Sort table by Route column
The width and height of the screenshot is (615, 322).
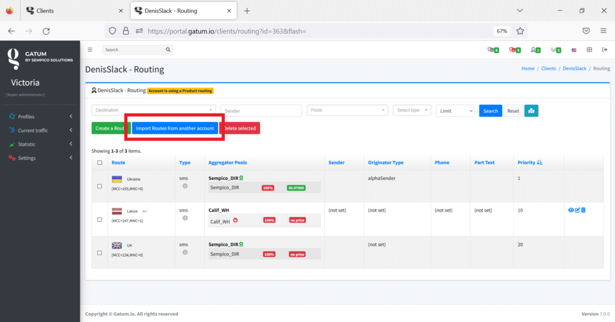tap(118, 162)
